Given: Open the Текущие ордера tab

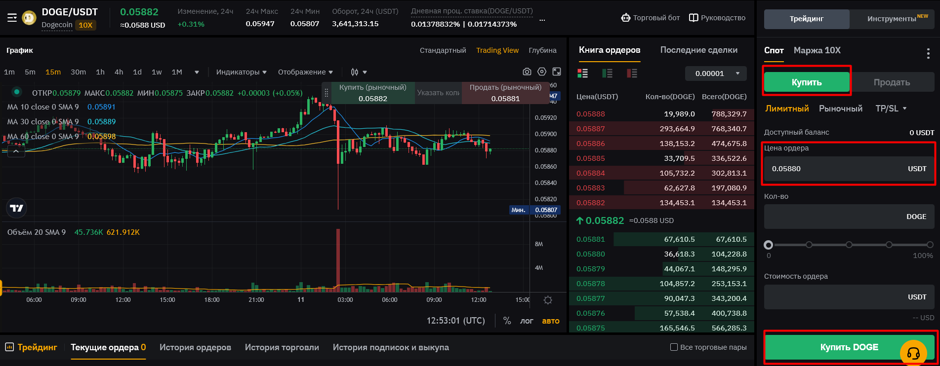Looking at the screenshot, I should click(108, 347).
